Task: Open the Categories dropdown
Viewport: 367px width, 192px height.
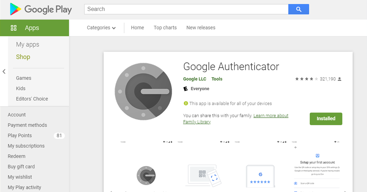Action: coord(101,28)
